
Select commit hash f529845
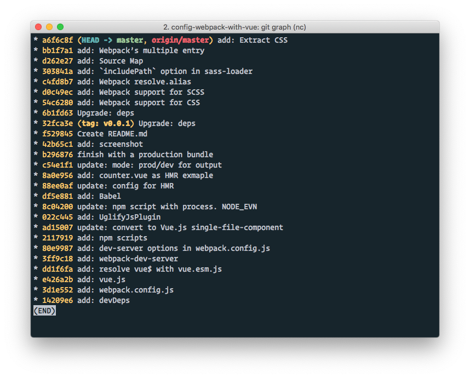58,134
